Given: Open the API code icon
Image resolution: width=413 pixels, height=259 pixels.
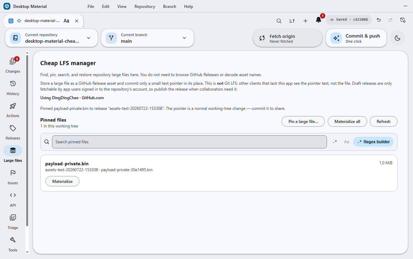Looking at the screenshot, I should coord(13,195).
